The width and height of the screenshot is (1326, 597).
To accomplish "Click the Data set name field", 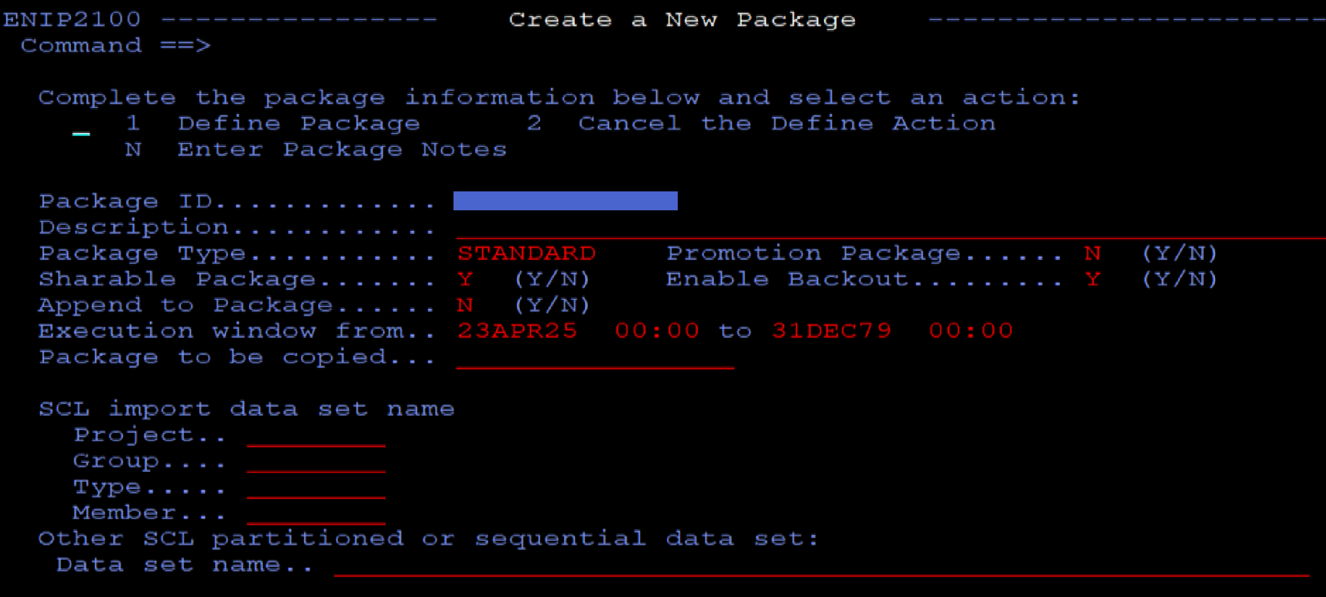I will [x=821, y=566].
